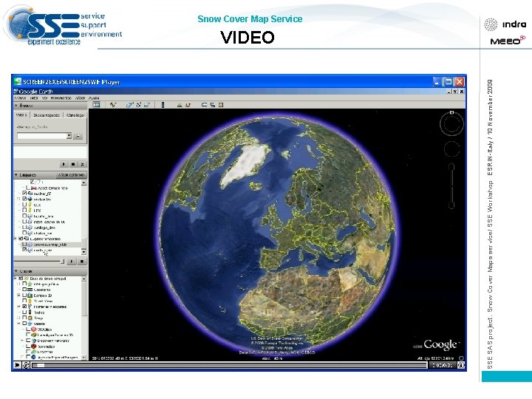Click the add path toolbar icon
This screenshot has height=399, width=532.
coord(138,105)
